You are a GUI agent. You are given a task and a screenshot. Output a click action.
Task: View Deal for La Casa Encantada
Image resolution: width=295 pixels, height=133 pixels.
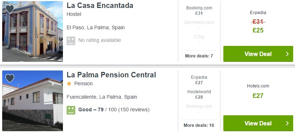click(x=258, y=54)
